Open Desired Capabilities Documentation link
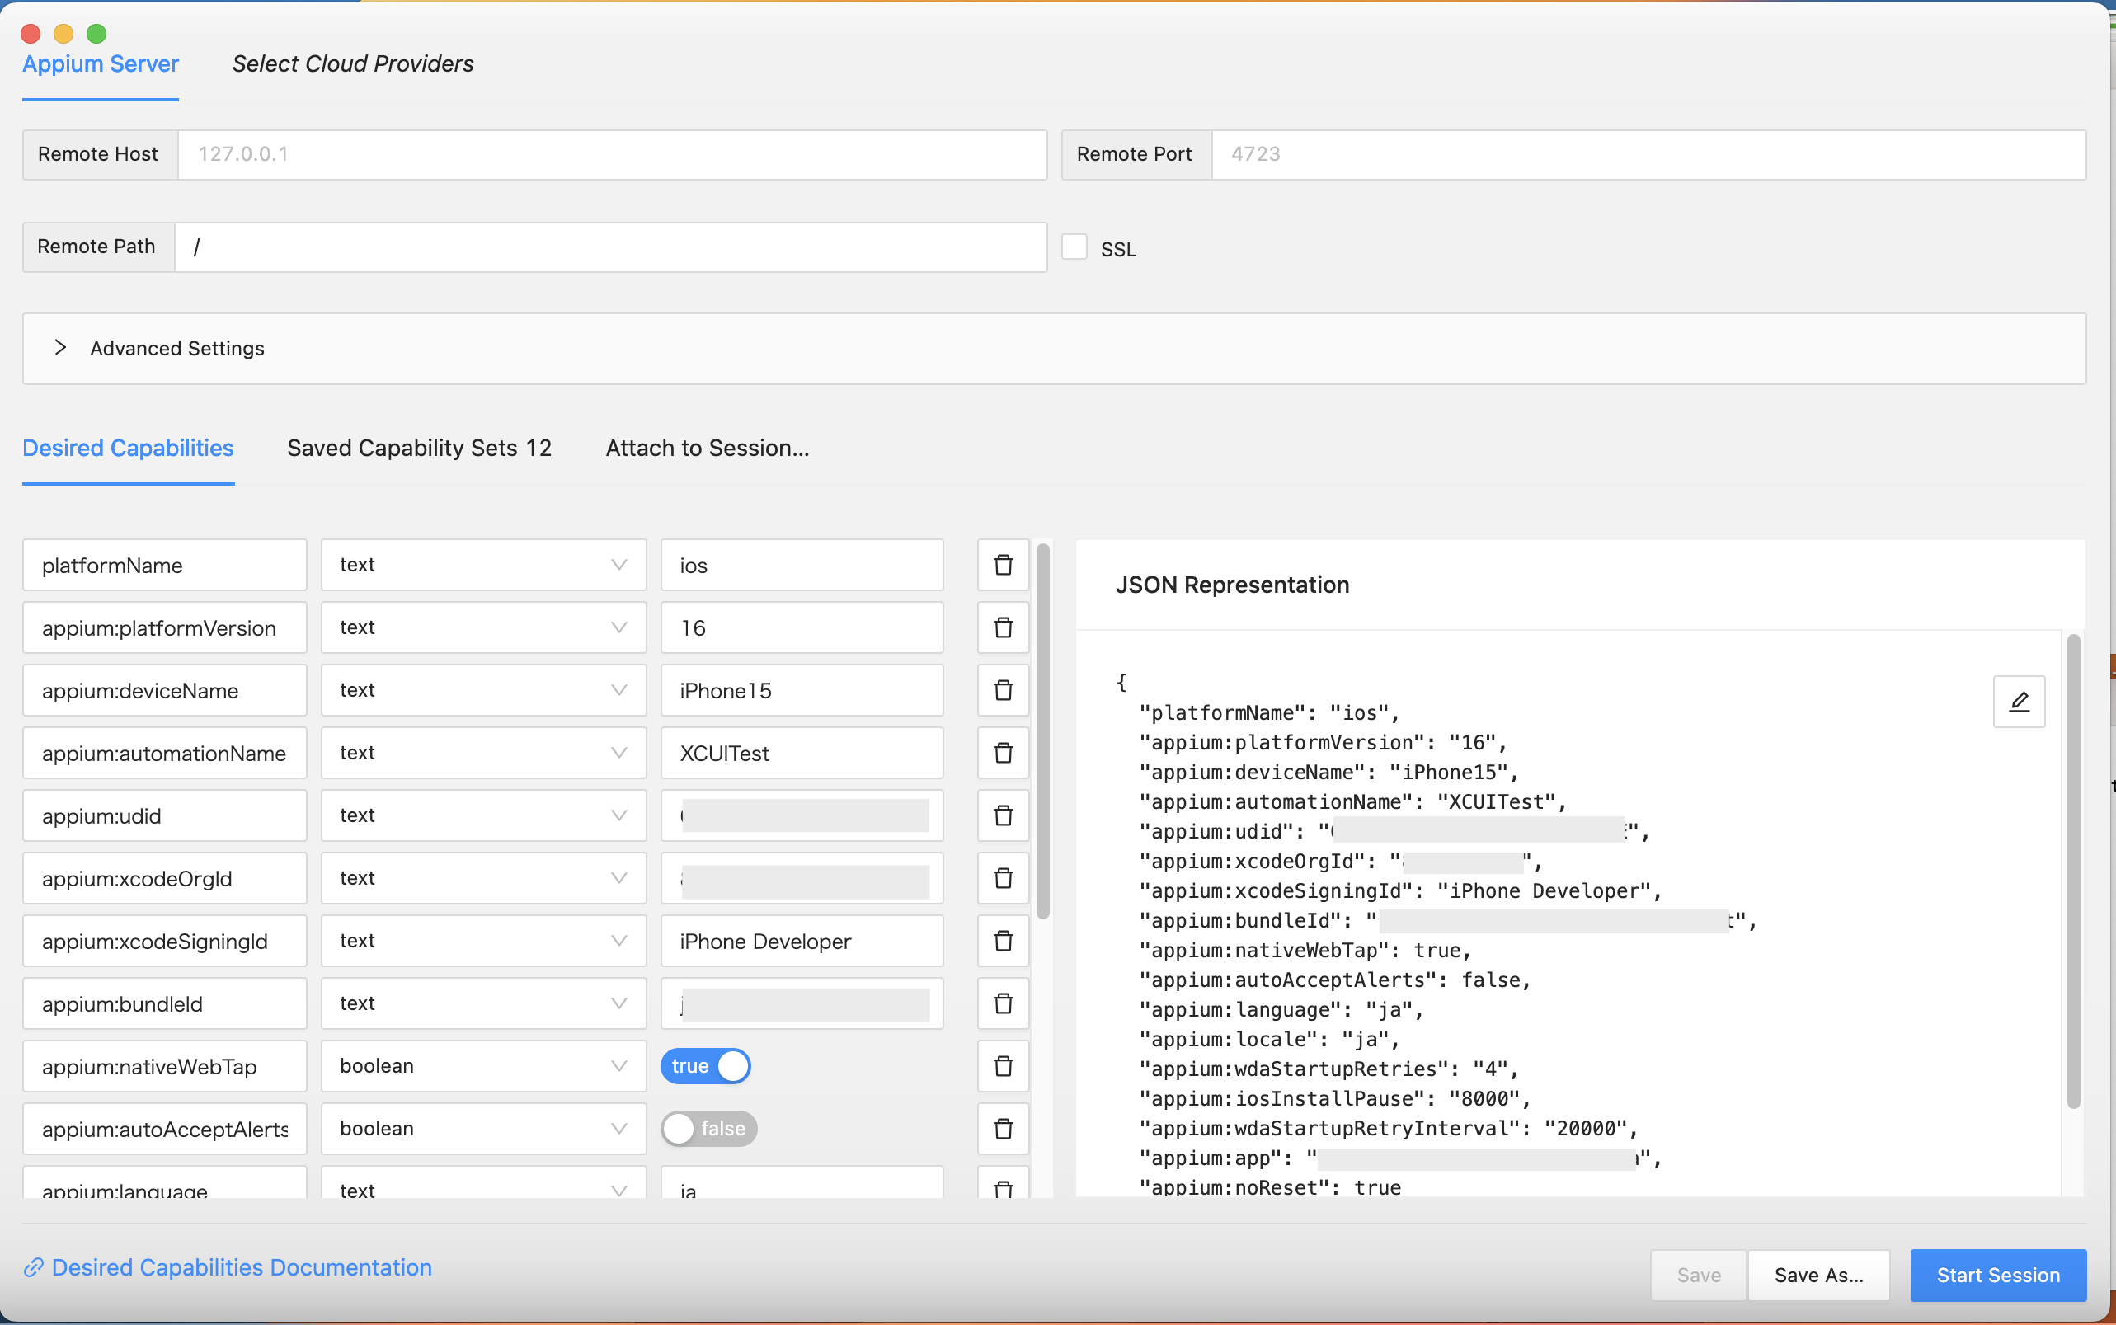 click(241, 1268)
